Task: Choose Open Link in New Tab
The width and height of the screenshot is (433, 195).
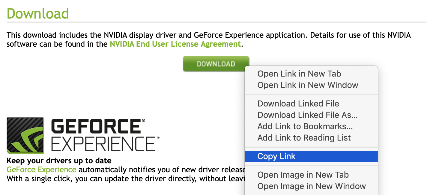Action: pyautogui.click(x=299, y=74)
